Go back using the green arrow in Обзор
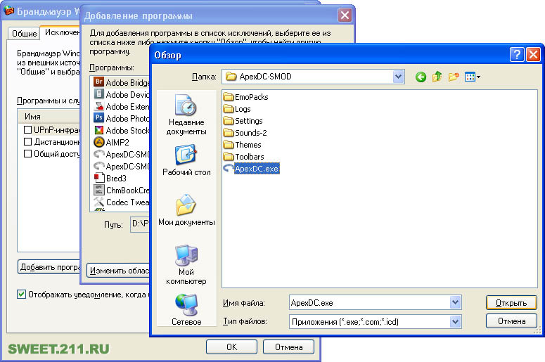545x362 pixels. coord(421,77)
